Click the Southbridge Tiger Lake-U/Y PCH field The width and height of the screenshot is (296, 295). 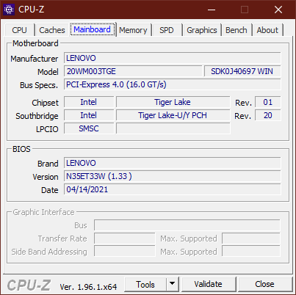[x=173, y=115]
